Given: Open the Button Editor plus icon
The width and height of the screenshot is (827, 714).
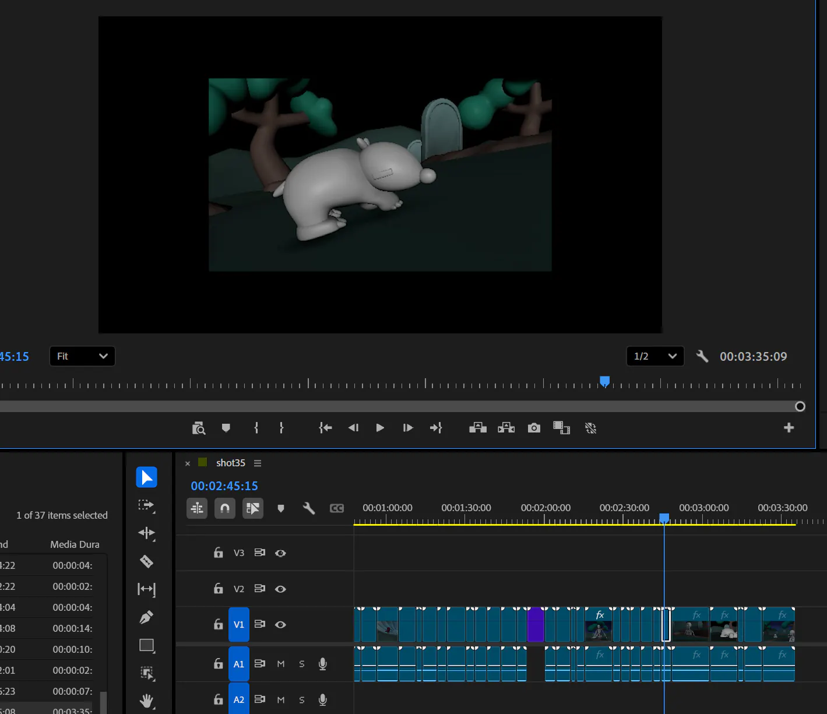Looking at the screenshot, I should tap(789, 428).
